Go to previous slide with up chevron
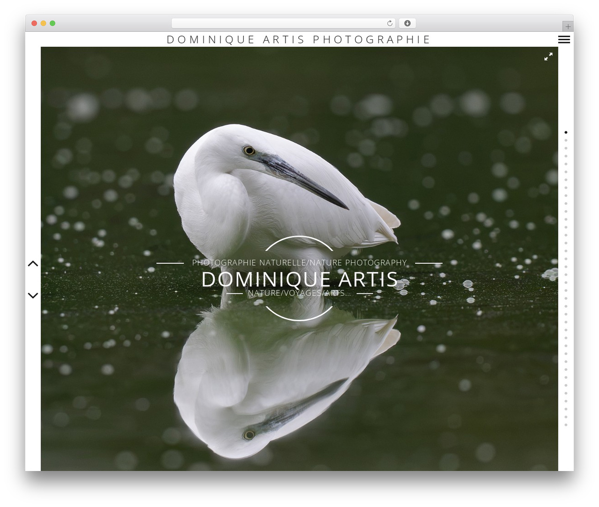The width and height of the screenshot is (599, 507). [33, 264]
